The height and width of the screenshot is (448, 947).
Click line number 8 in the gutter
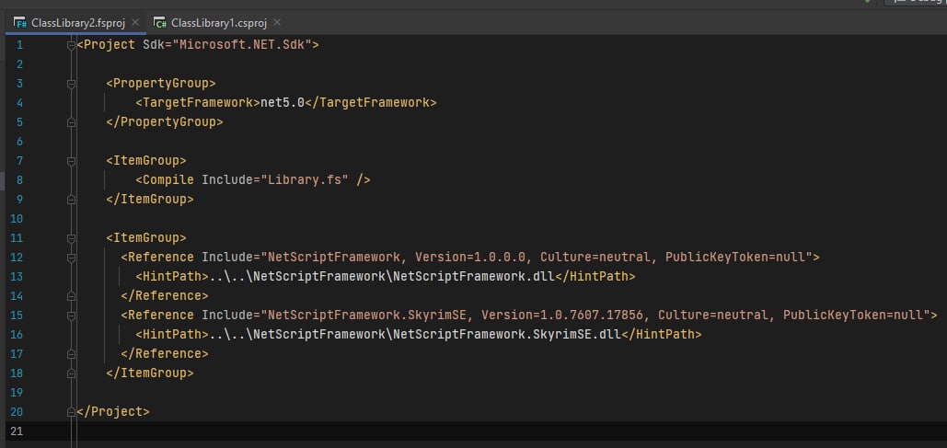point(20,180)
